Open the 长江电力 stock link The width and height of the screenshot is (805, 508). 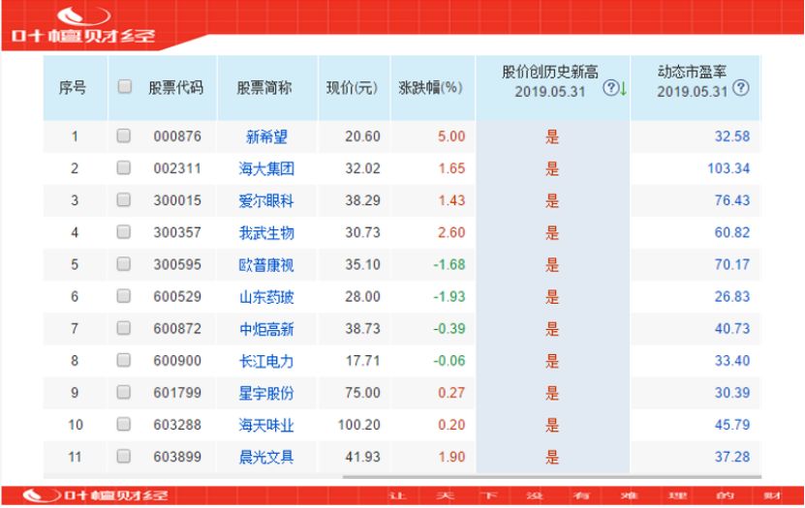pyautogui.click(x=266, y=361)
